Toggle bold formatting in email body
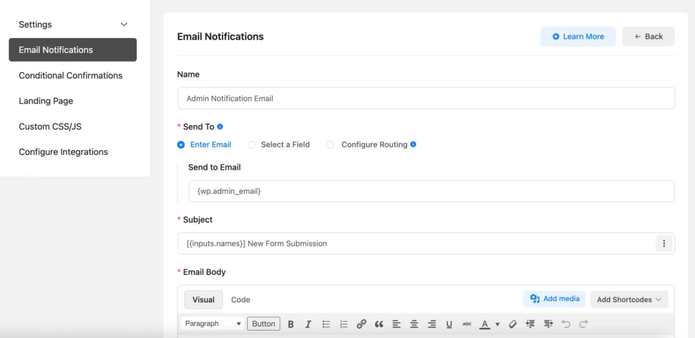 point(290,324)
